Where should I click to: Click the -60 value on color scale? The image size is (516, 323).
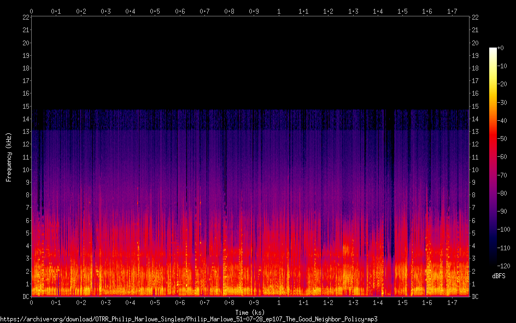point(501,157)
